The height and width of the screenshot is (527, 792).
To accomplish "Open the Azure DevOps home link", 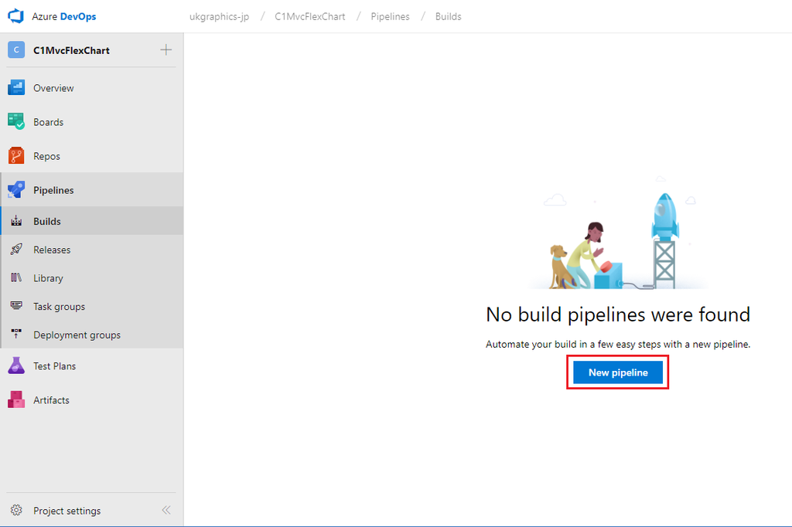I will pyautogui.click(x=63, y=17).
